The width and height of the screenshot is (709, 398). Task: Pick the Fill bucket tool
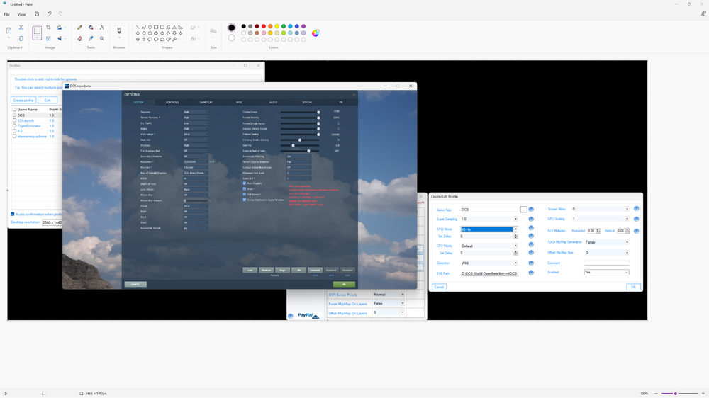click(91, 28)
